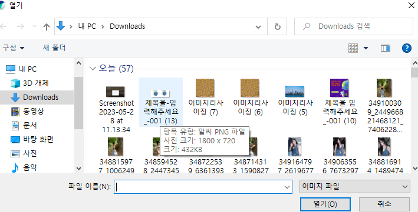This screenshot has height=212, width=418.
Task: Open help with the question mark icon
Action: pyautogui.click(x=407, y=48)
